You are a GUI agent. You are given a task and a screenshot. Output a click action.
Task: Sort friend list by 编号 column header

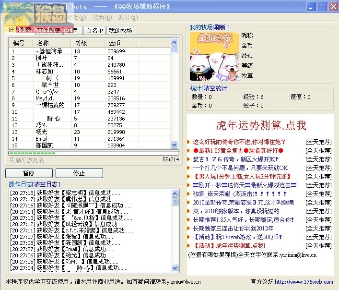coord(21,43)
